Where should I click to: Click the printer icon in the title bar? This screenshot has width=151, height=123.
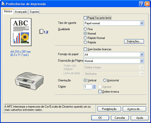3,4
